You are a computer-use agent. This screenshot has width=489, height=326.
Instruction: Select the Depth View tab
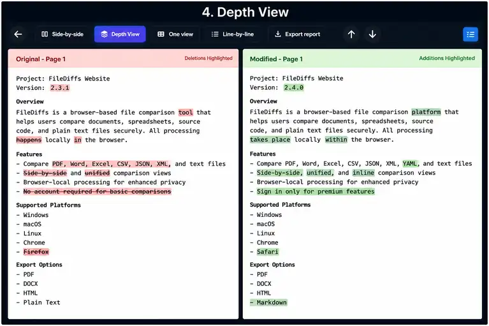tap(120, 34)
